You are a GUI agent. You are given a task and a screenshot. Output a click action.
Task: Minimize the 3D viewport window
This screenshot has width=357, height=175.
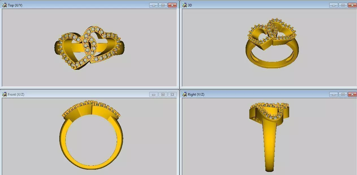334,5
